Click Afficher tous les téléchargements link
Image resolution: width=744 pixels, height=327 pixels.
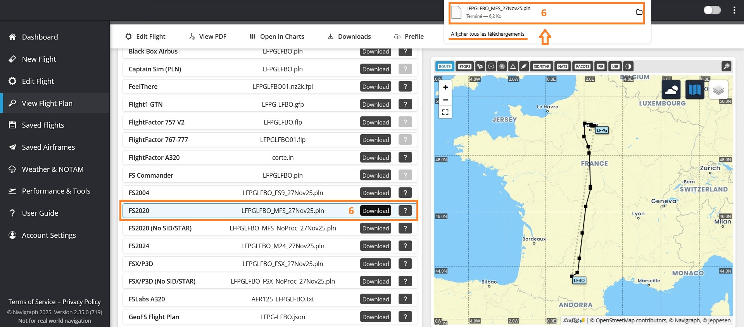487,34
